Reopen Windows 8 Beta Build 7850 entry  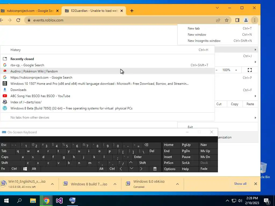click(x=107, y=108)
